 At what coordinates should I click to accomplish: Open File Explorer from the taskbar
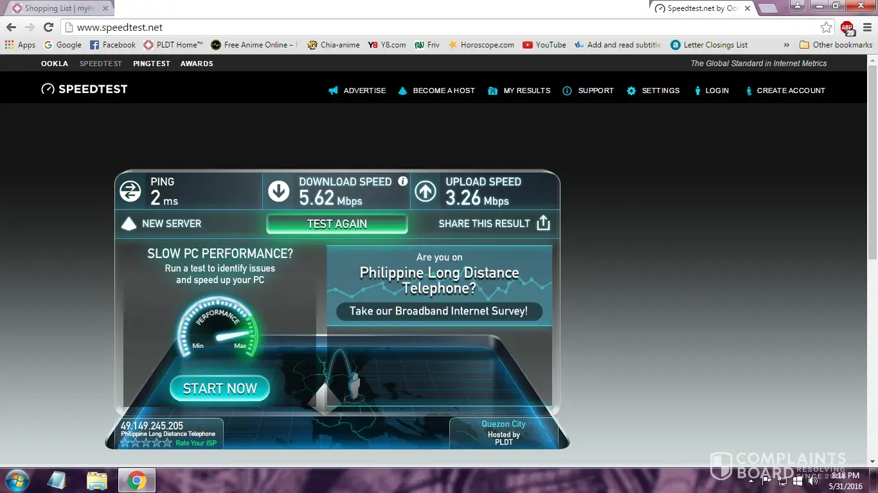(x=97, y=480)
